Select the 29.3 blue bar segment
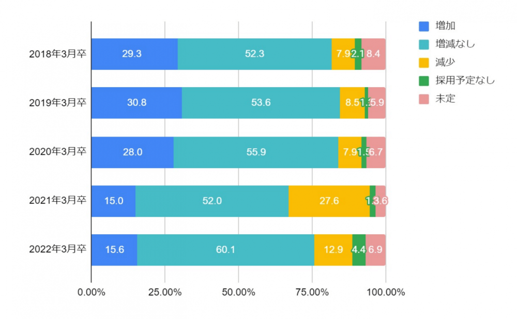 [134, 54]
